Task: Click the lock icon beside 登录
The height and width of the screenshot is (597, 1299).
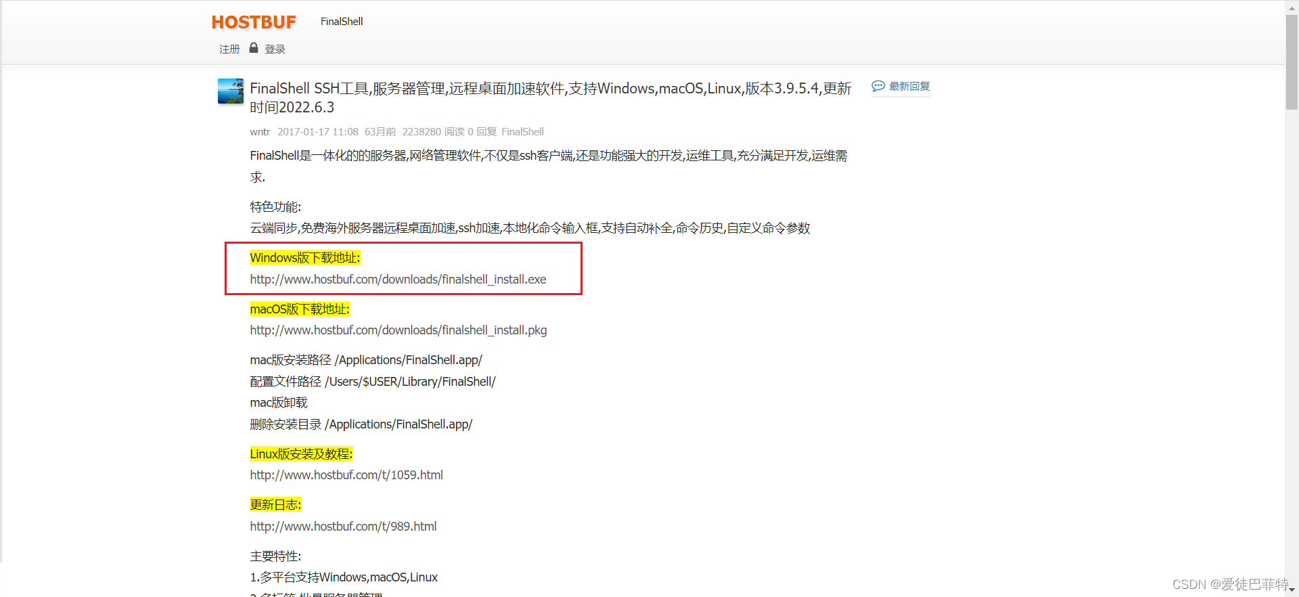Action: (254, 48)
